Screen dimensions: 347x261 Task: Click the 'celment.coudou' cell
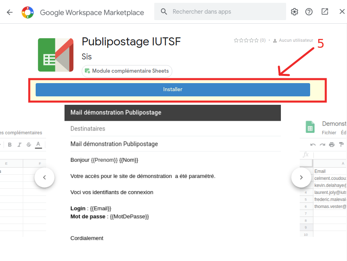click(x=330, y=178)
